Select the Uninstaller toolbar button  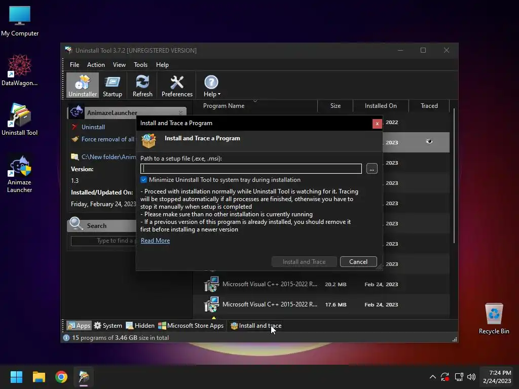(83, 86)
